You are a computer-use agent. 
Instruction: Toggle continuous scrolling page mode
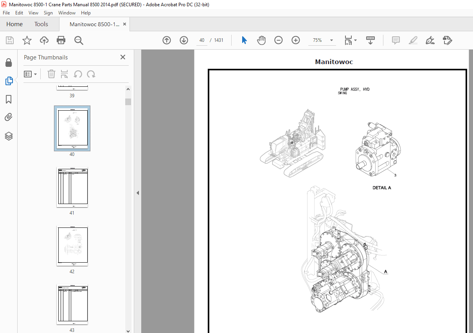[x=370, y=40]
